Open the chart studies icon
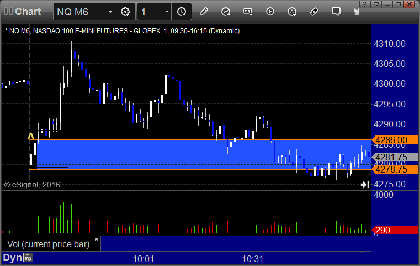The height and width of the screenshot is (266, 420). click(226, 12)
